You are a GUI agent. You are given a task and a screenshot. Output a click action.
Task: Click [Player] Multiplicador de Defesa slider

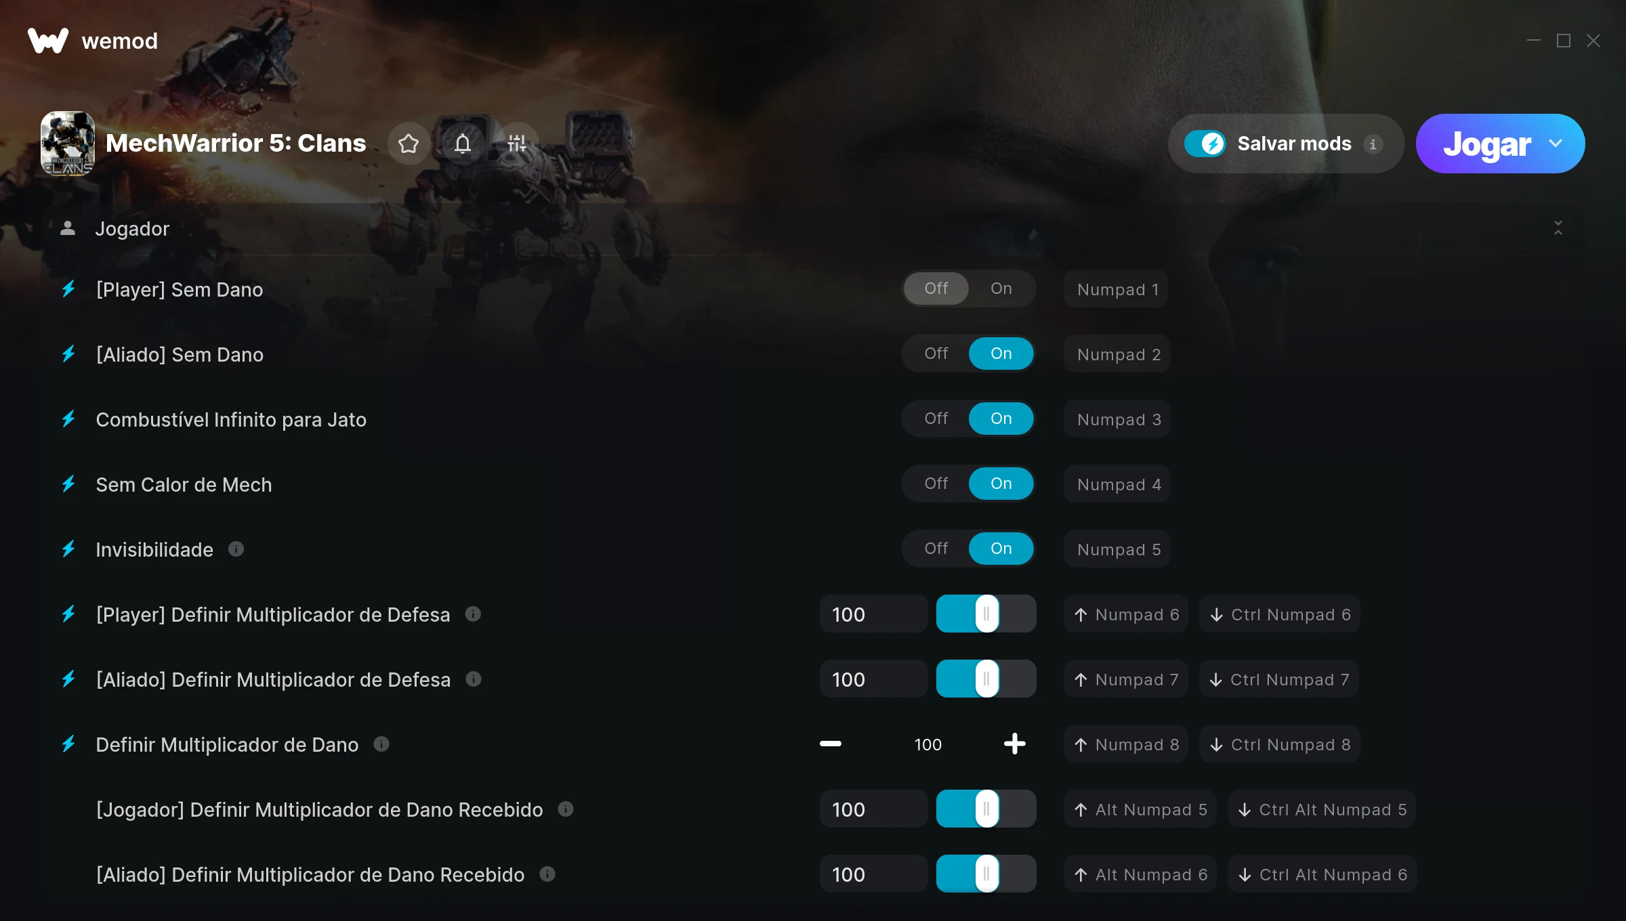[986, 614]
